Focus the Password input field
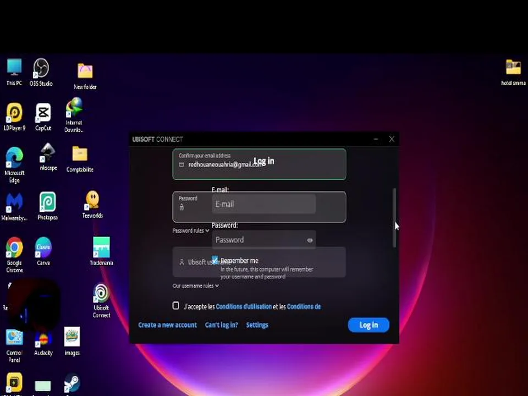Viewport: 528px width, 396px height. click(263, 240)
